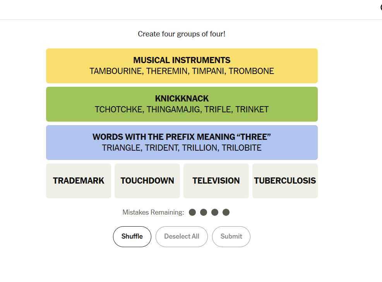382x282 pixels.
Task: Click the 'Mistakes Remaining:' label
Action: pos(153,212)
